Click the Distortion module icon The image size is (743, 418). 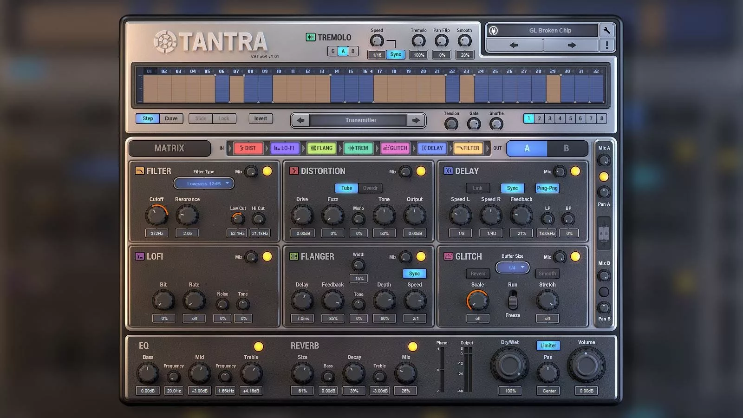(x=293, y=171)
